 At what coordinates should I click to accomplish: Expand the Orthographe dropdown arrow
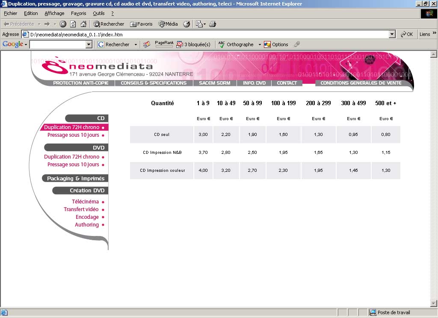pyautogui.click(x=260, y=45)
